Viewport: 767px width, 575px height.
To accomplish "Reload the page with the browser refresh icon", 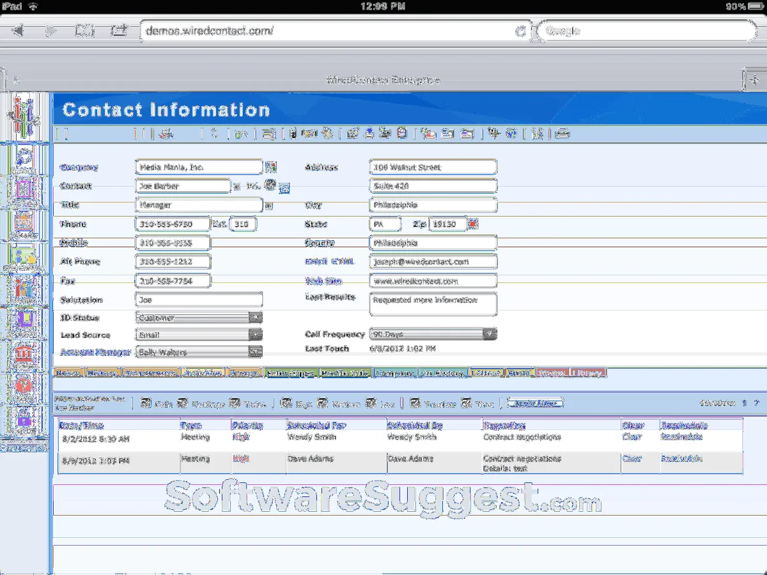I will click(x=521, y=31).
